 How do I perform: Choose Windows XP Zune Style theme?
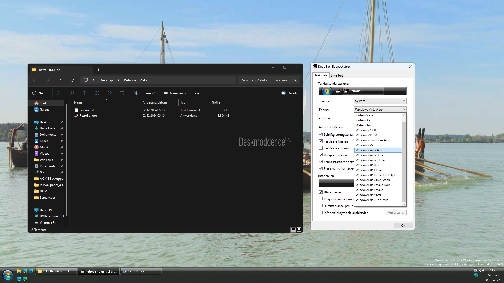pyautogui.click(x=378, y=200)
